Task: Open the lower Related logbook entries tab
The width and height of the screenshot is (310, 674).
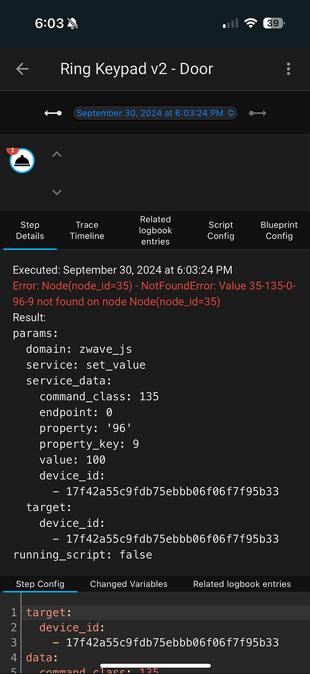Action: (242, 584)
